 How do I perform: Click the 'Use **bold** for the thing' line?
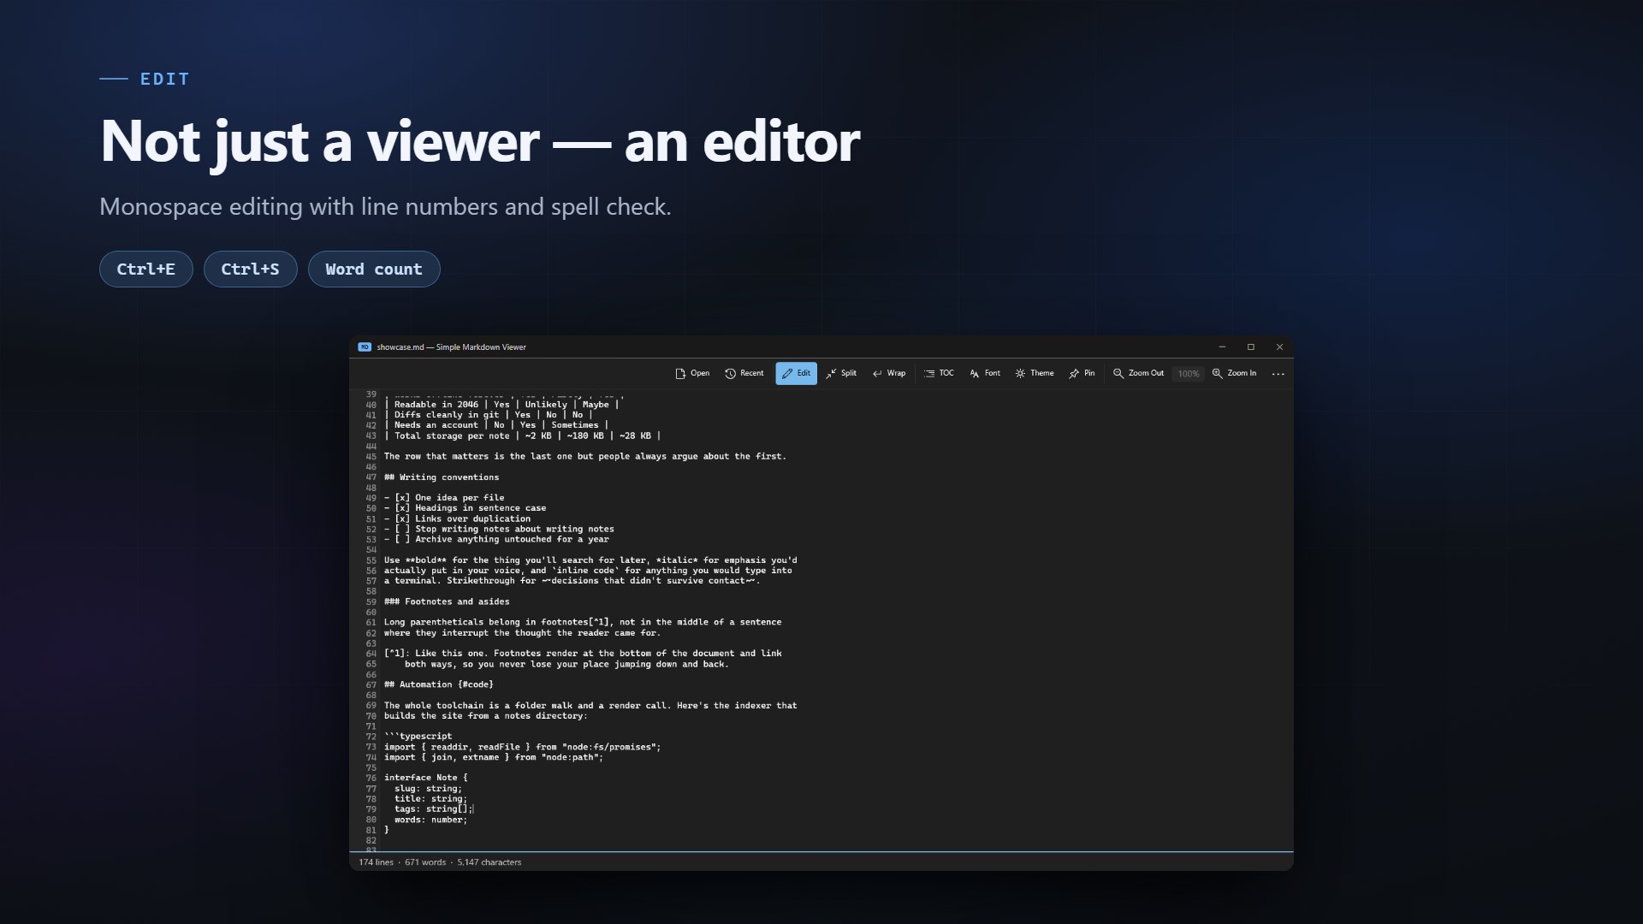pos(590,560)
